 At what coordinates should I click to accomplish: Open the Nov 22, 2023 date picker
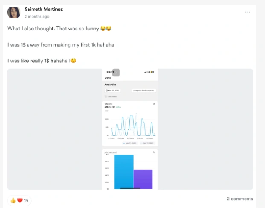pyautogui.click(x=112, y=91)
